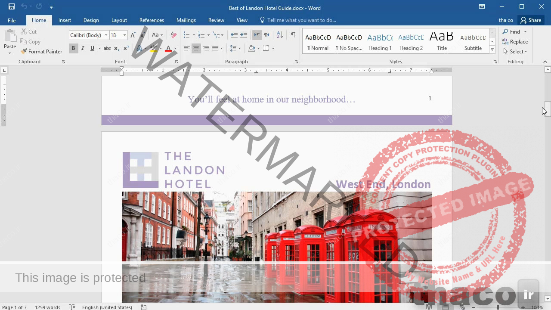Apply the Title style
The image size is (551, 310).
442,42
